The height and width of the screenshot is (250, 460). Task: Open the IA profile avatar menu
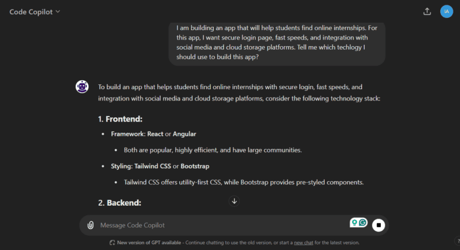point(446,11)
